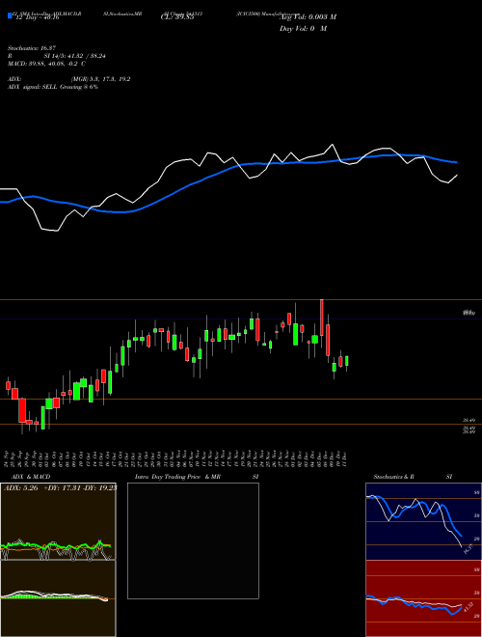Click the blue 12-day SMA legend square
The height and width of the screenshot is (637, 482).
point(11,15)
